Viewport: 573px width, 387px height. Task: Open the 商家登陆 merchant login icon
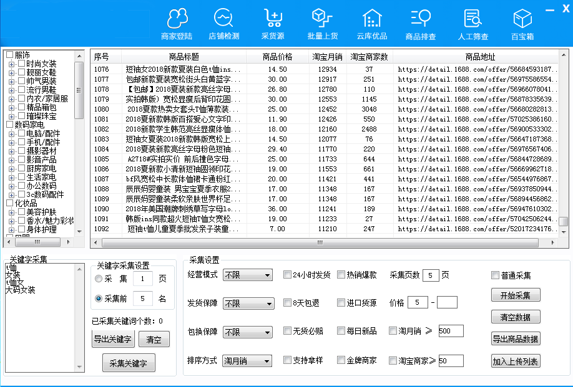tap(177, 24)
